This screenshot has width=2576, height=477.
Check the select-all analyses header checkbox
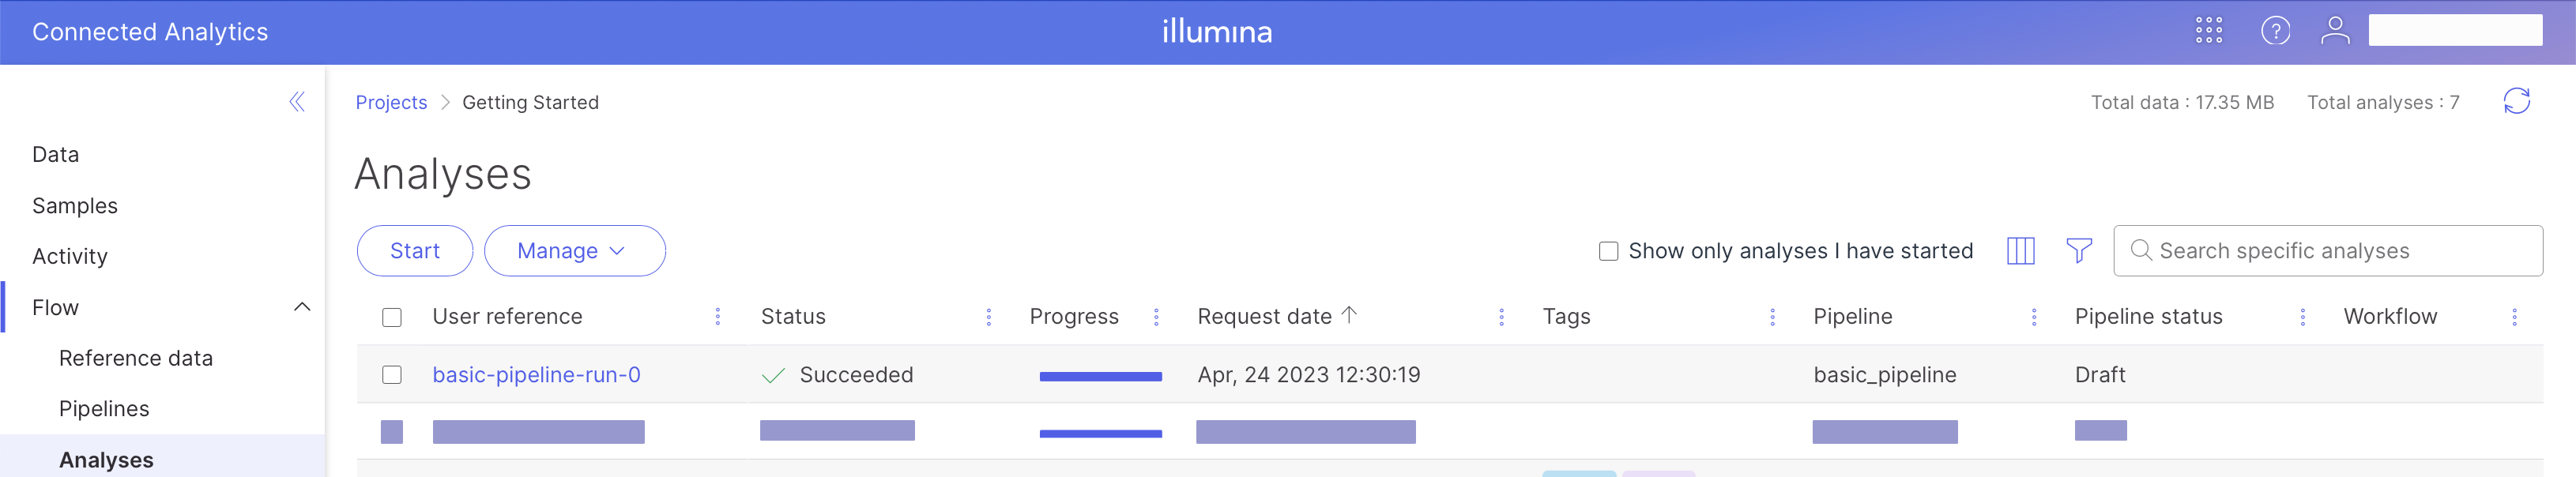(392, 317)
